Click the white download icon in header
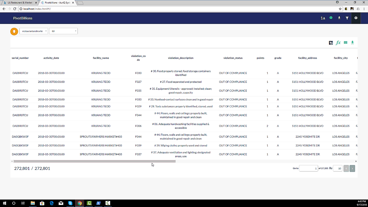This screenshot has width=368, height=207. point(339,18)
